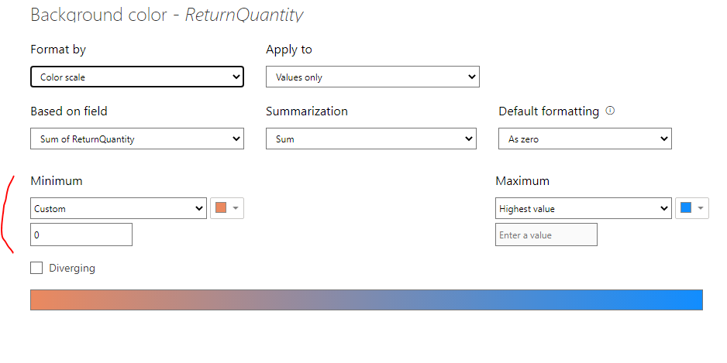Open the orange Minimum color picker

(227, 208)
